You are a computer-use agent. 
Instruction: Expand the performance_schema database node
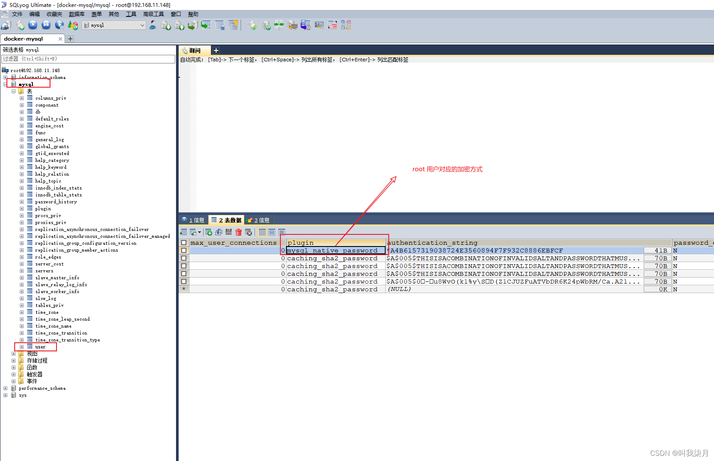pos(5,388)
